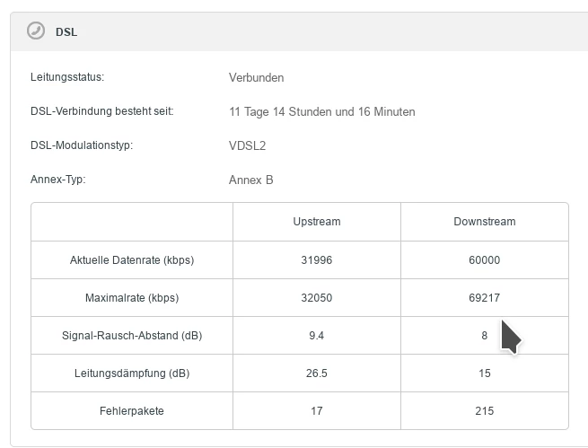
Task: Click the DSL phone icon in header
Action: pos(36,31)
